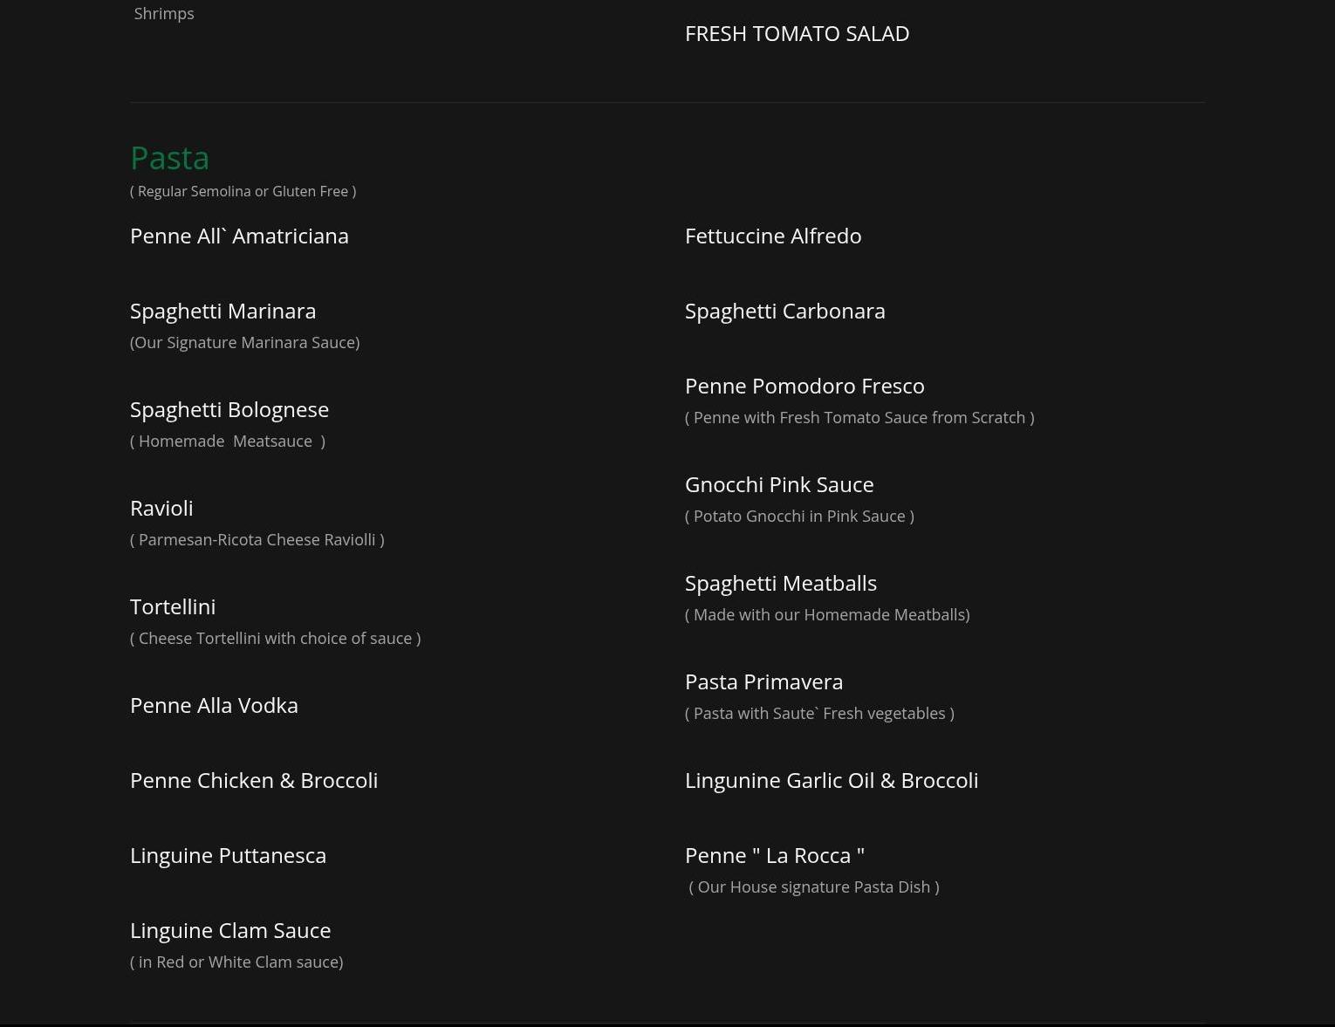This screenshot has width=1335, height=1027.
Task: Select Linguine Clam Sauce item
Action: click(229, 931)
